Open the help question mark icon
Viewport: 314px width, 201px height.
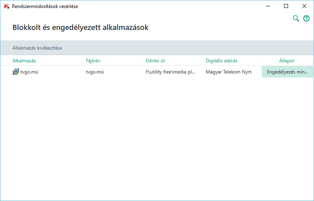pos(306,18)
